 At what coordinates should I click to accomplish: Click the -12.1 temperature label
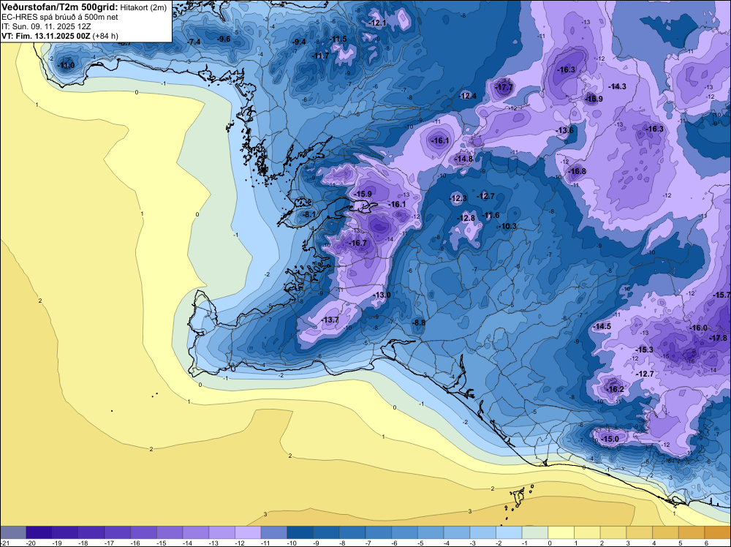point(377,23)
